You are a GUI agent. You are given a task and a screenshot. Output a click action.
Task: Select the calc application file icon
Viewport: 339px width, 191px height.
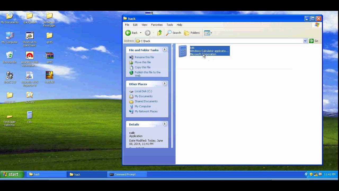tap(183, 51)
